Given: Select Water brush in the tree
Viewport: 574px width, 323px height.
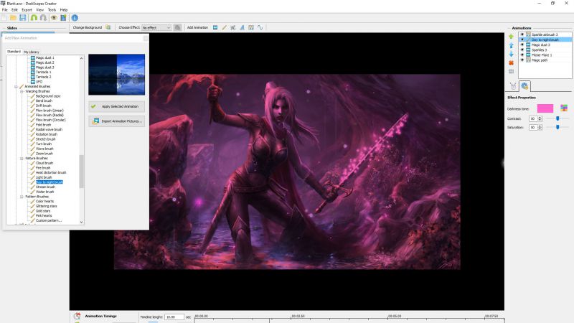Looking at the screenshot, I should click(44, 192).
